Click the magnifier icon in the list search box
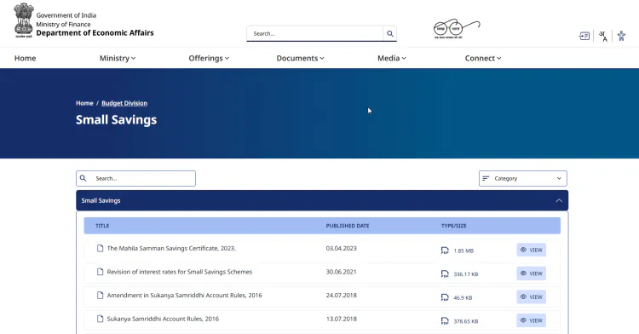 pos(83,178)
